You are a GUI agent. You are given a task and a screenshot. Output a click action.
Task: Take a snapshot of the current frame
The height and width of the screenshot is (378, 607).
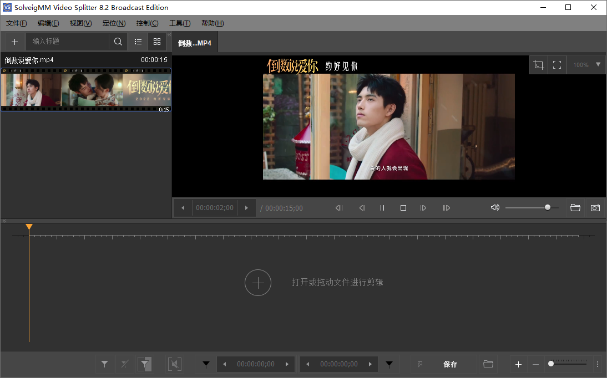tap(595, 208)
